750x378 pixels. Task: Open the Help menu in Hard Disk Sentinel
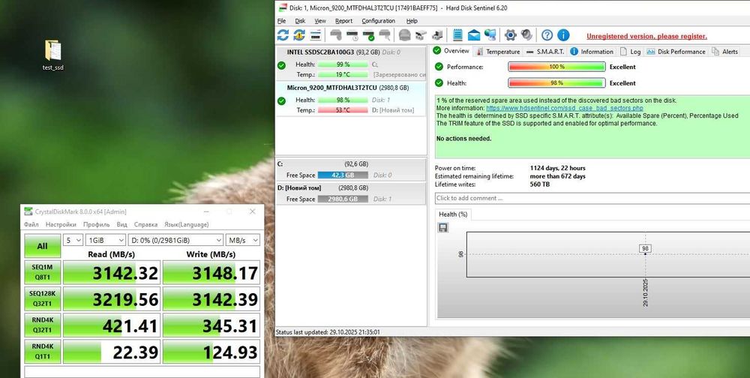coord(412,21)
